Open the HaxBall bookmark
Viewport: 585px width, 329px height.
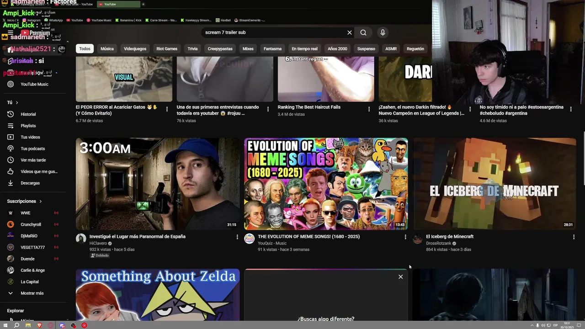(x=223, y=20)
